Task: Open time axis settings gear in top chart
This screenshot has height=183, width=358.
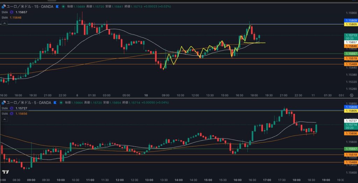Action: (x=351, y=95)
